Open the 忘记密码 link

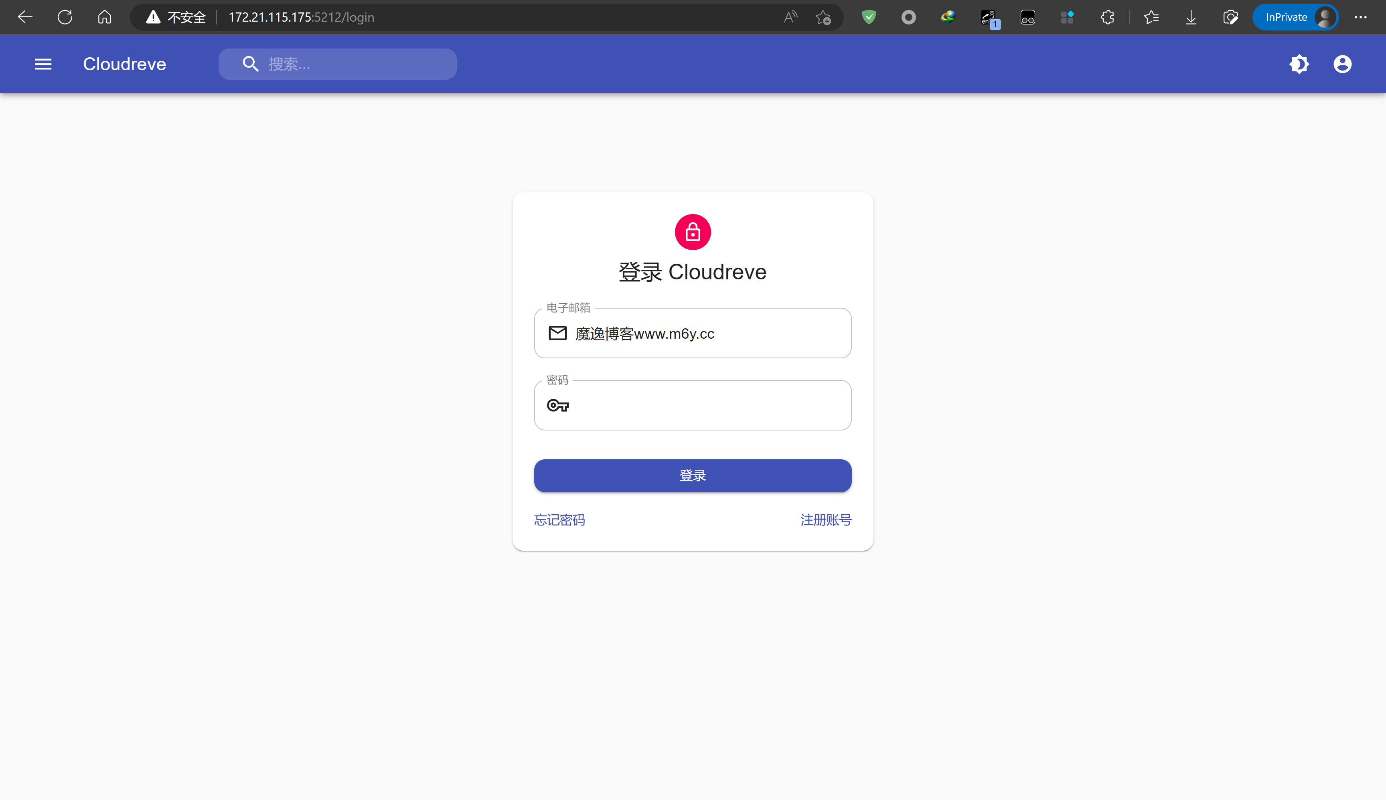point(559,520)
